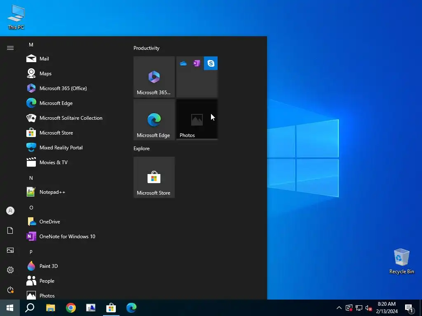Launch Notepad++ from the app list
Viewport: 422px width, 316px height.
coord(72,192)
